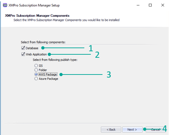Click 'Select from following components:' label
The width and height of the screenshot is (169, 135).
coord(43,42)
